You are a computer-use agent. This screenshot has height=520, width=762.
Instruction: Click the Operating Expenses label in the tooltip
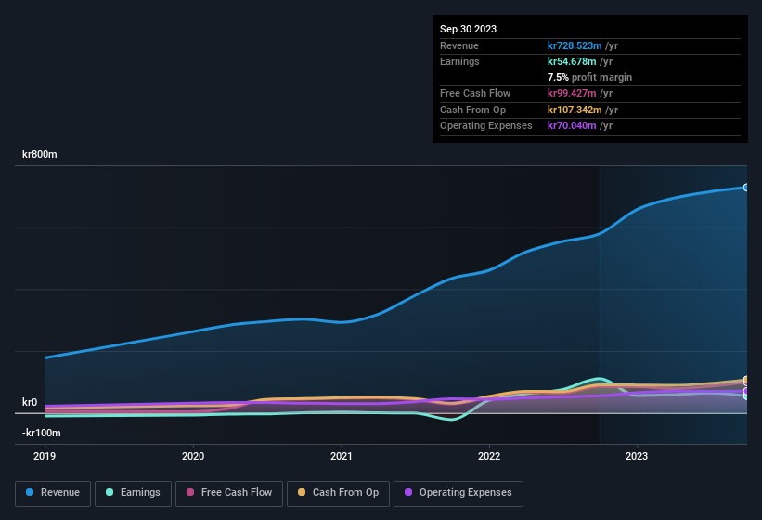[486, 125]
